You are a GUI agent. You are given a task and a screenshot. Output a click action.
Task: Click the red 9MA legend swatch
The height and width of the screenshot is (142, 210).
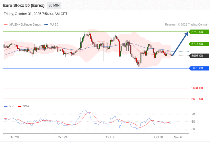pos(20,106)
